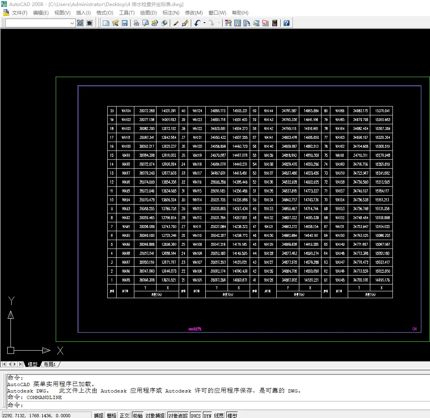Jump to the last layout tab arrow
Viewport: 430px width, 418px height.
point(21,364)
